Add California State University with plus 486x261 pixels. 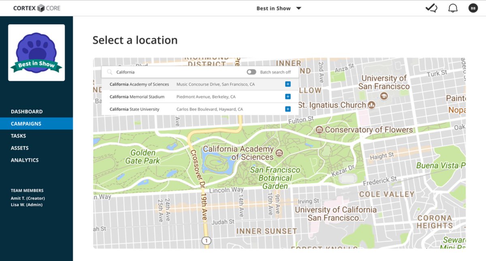288,109
